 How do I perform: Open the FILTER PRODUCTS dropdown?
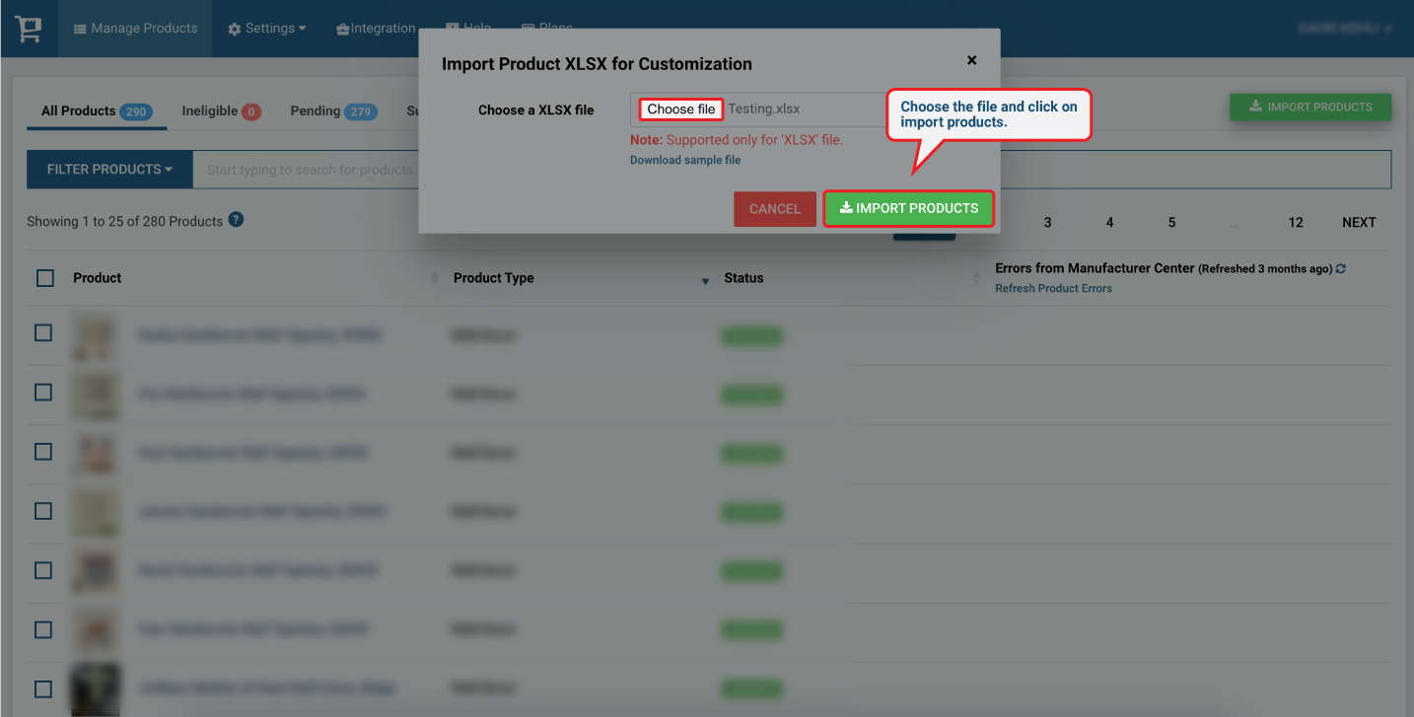click(109, 170)
